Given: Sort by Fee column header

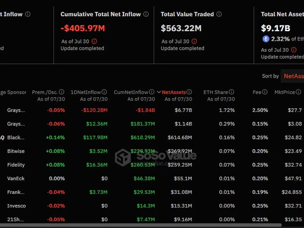Looking at the screenshot, I should click(x=257, y=92).
